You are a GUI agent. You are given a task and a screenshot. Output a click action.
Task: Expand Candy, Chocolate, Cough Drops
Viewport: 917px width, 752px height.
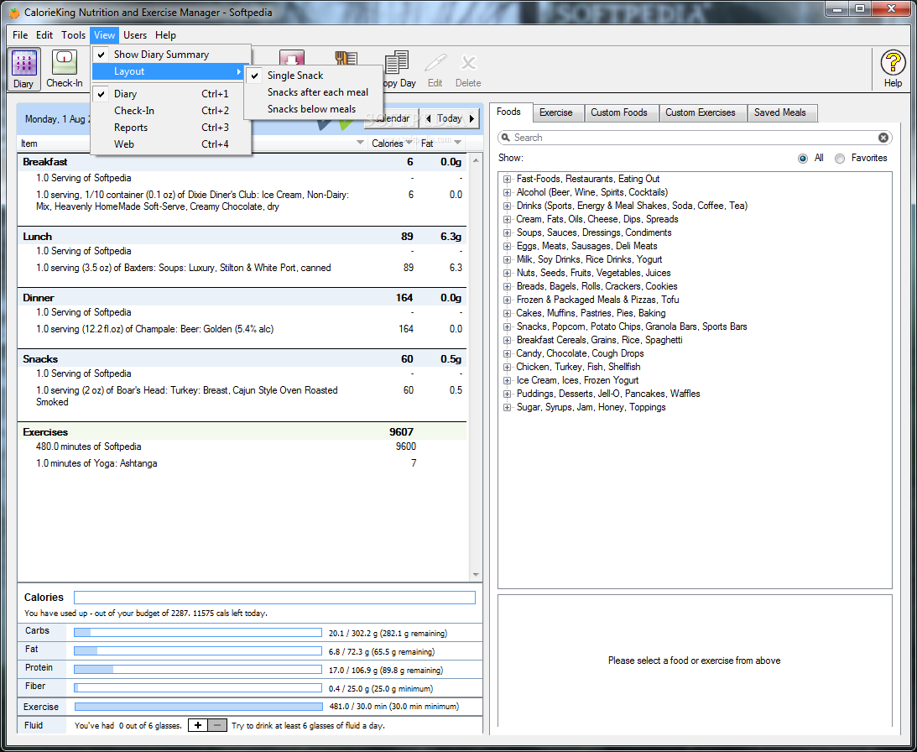coord(507,355)
